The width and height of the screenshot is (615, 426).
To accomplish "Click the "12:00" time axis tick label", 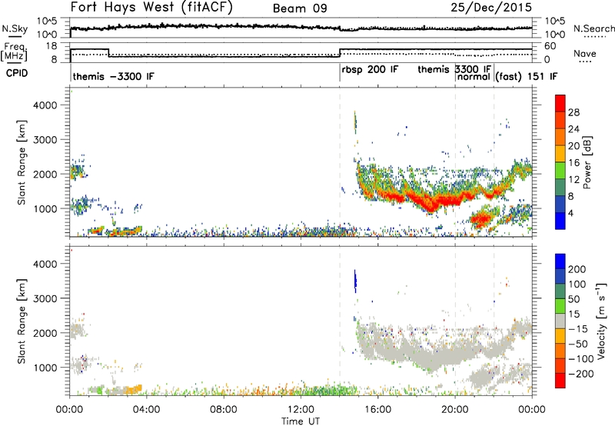I will (x=301, y=410).
